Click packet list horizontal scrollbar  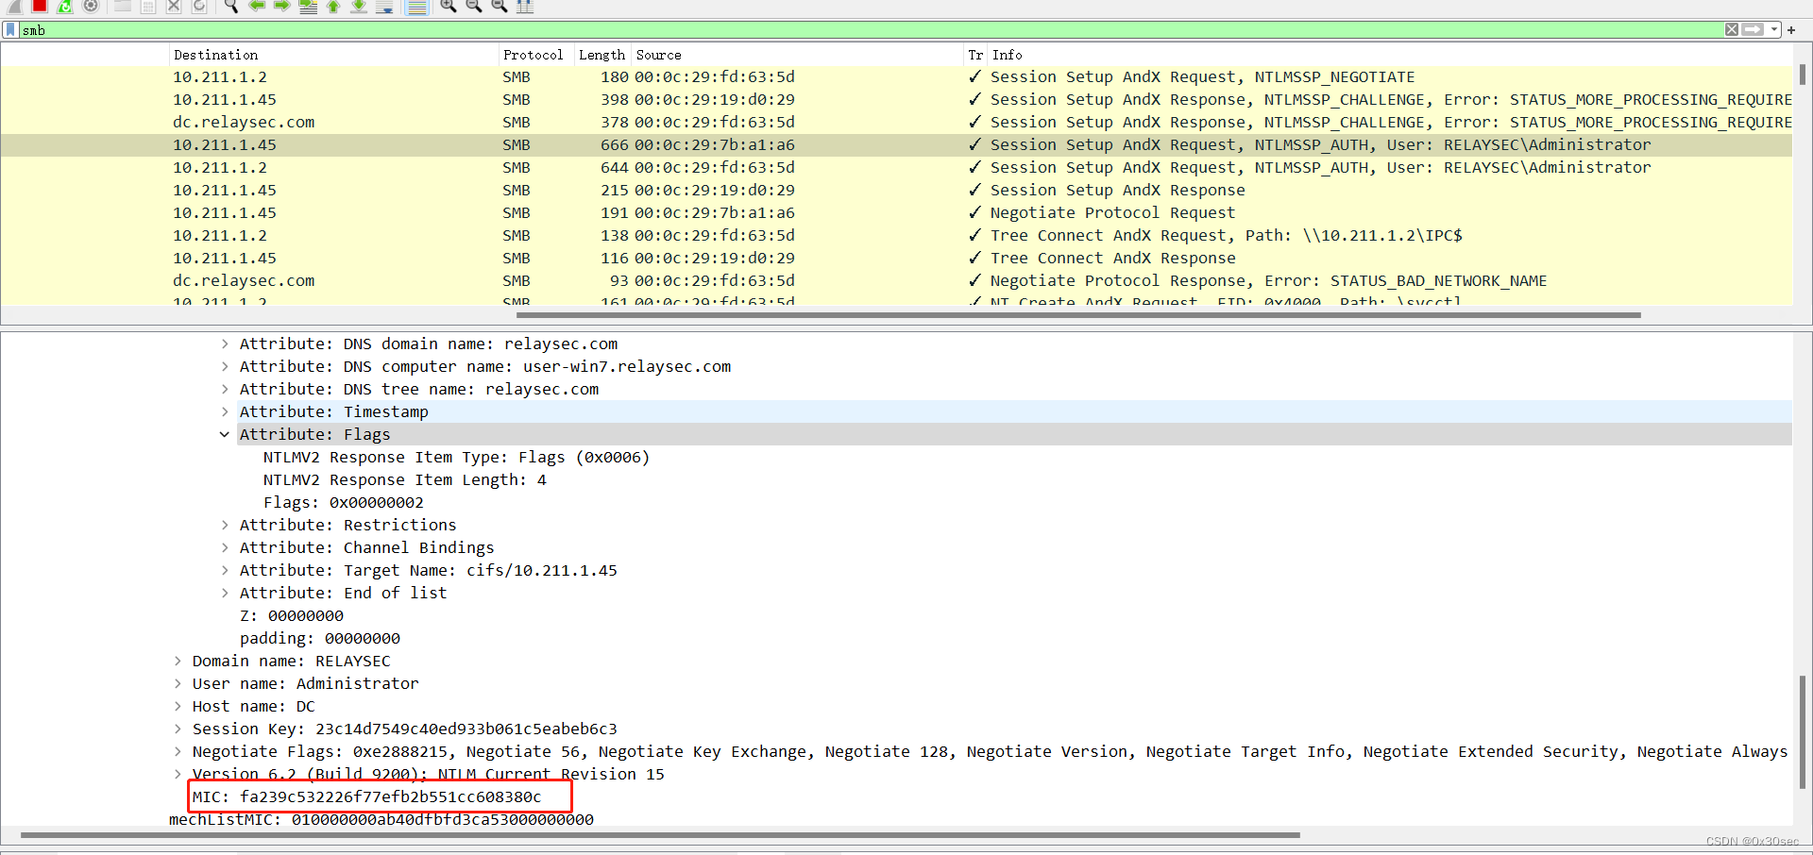(1078, 315)
